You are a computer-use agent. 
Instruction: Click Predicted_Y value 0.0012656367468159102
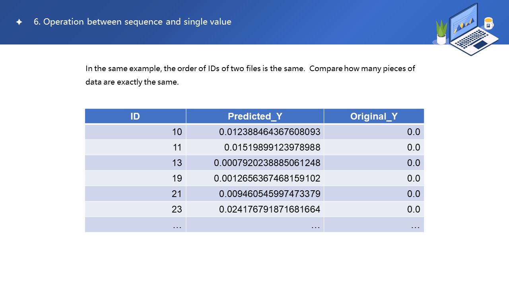[x=267, y=178]
